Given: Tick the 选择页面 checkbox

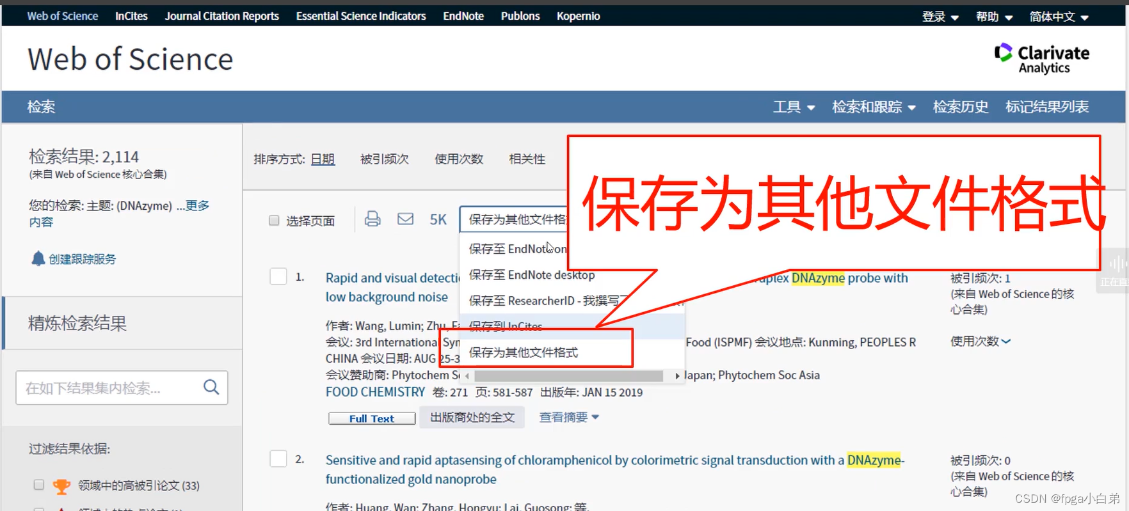Looking at the screenshot, I should [274, 221].
